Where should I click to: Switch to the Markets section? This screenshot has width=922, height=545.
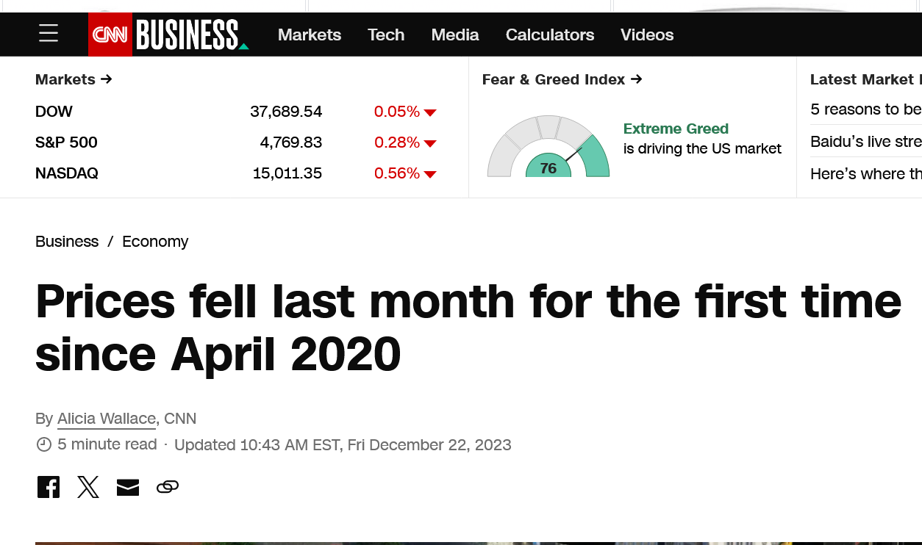(310, 35)
